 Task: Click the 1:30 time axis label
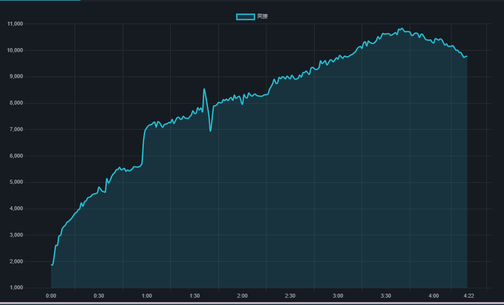point(194,296)
